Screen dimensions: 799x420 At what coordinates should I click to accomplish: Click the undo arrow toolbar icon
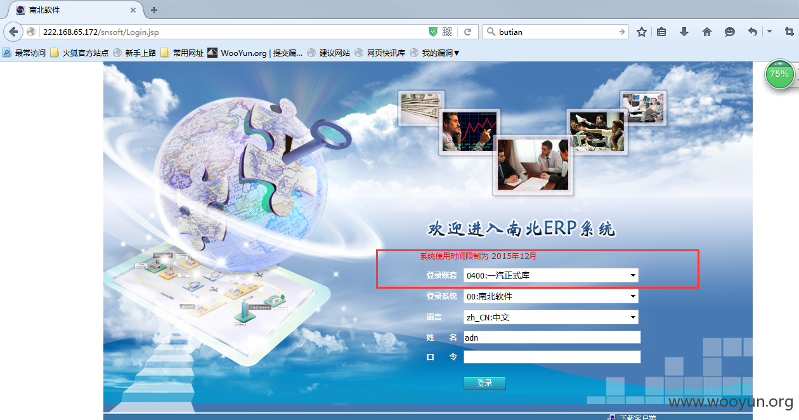[753, 32]
